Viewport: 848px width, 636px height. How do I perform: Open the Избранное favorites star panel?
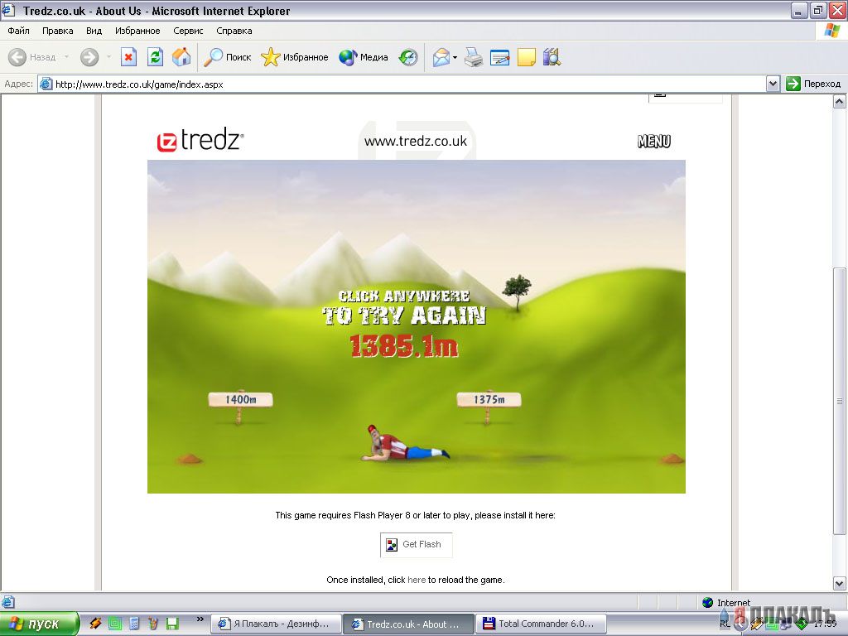294,57
